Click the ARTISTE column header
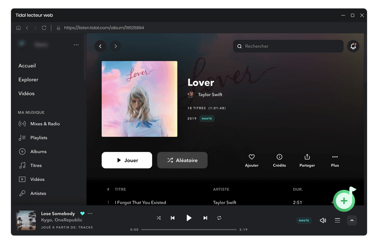378x249 pixels. (x=221, y=189)
